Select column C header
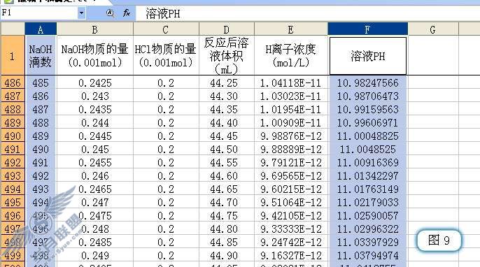This screenshot has height=267, width=480. point(166,29)
